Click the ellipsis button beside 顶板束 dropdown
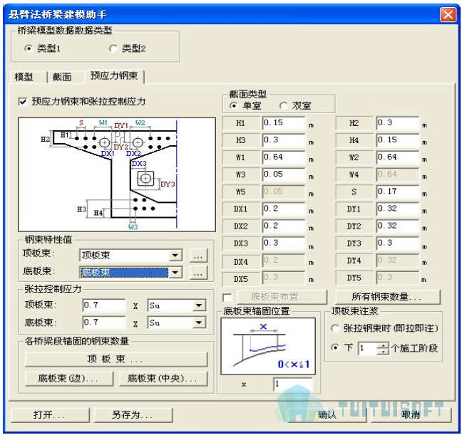This screenshot has width=462, height=435. (198, 255)
